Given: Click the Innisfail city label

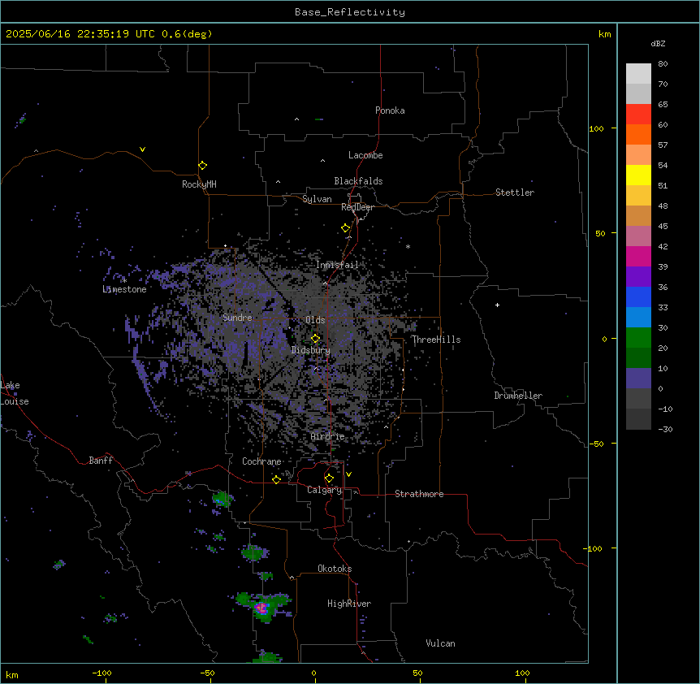Looking at the screenshot, I should (x=338, y=265).
